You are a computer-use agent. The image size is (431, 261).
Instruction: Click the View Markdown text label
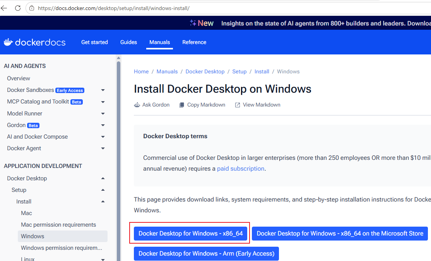pyautogui.click(x=262, y=105)
